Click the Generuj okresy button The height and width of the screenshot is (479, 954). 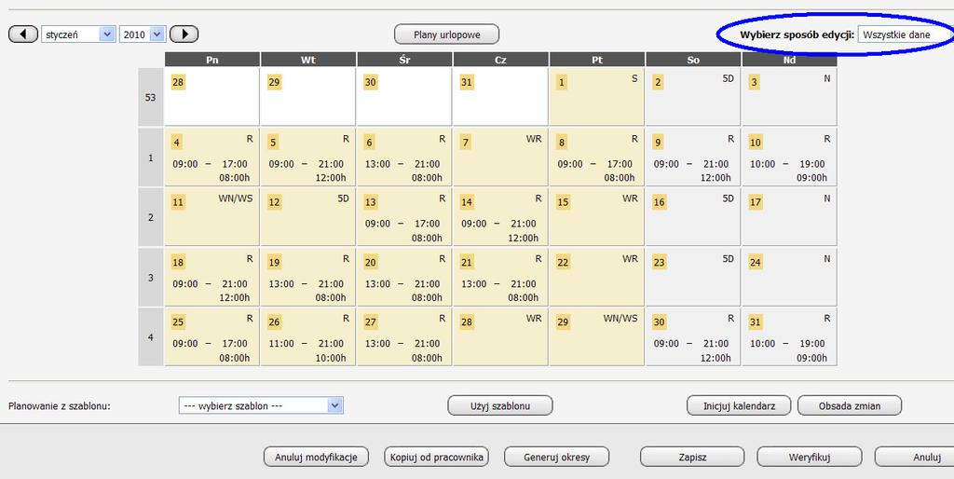[557, 457]
